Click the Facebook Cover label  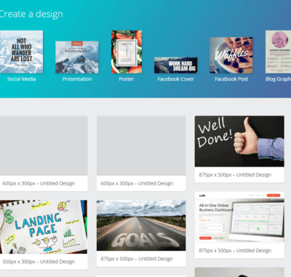tap(176, 79)
